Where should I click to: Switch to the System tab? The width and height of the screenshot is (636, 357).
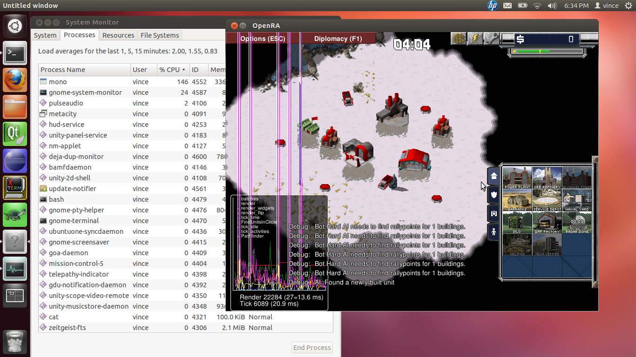click(45, 35)
